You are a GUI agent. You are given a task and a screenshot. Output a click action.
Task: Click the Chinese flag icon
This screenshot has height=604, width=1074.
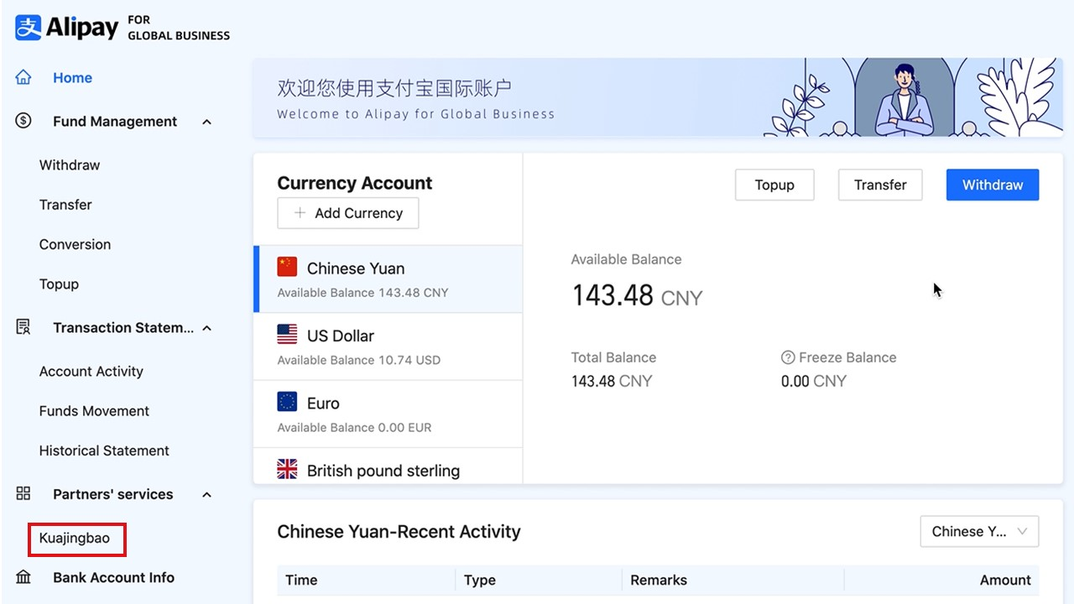[287, 267]
